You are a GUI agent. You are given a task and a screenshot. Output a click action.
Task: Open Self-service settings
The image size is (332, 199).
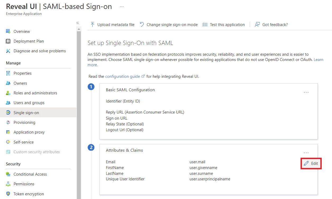(38, 142)
